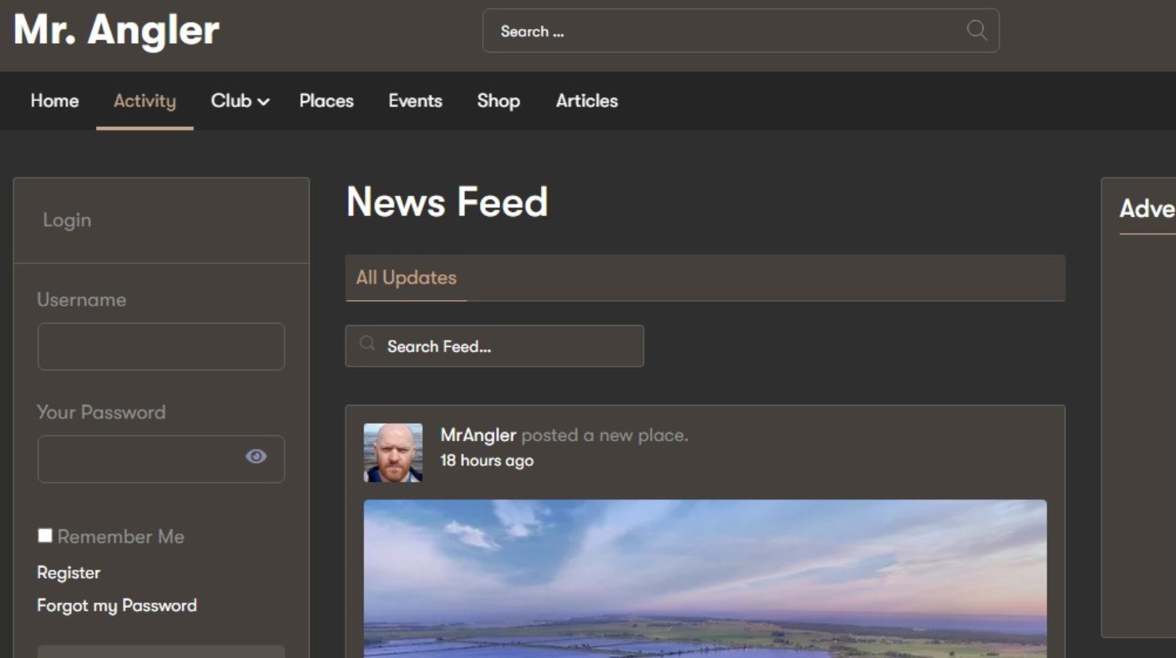Open the Shop menu item
The height and width of the screenshot is (658, 1176).
[x=499, y=101]
